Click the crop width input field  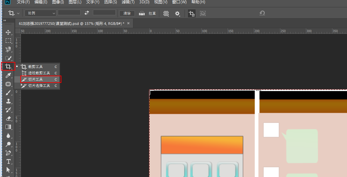(x=69, y=13)
